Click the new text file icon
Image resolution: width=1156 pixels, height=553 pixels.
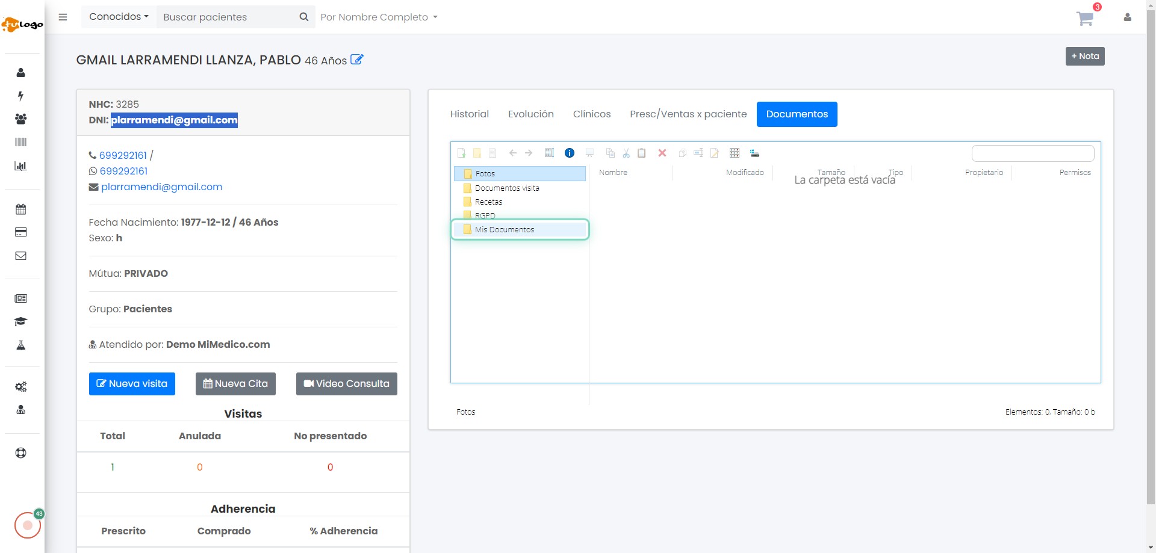coord(493,153)
